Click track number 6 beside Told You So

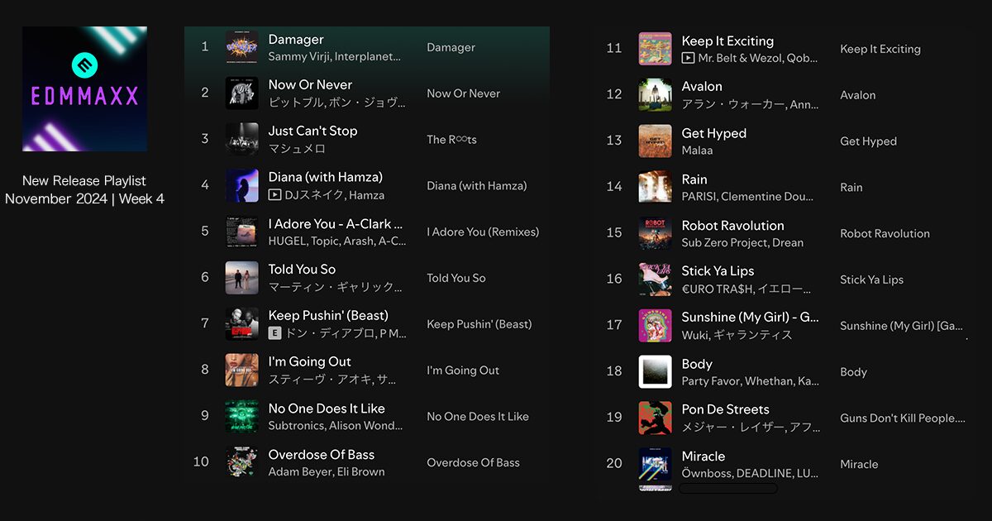(x=205, y=278)
